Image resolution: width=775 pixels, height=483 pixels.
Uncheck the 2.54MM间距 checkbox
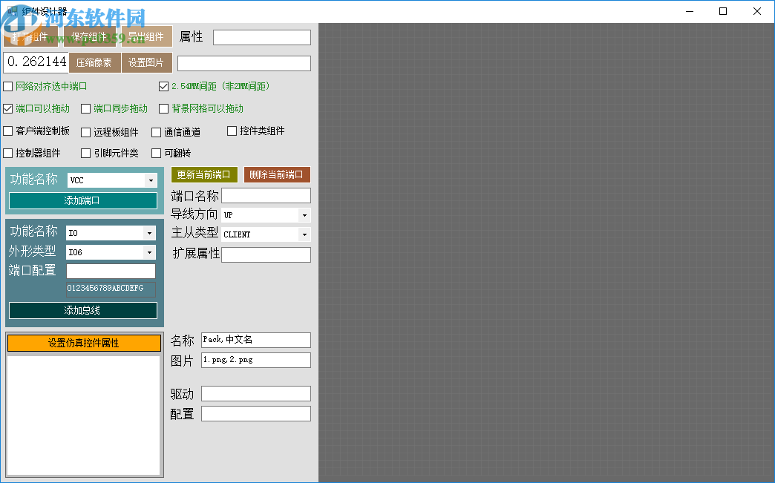[x=163, y=86]
